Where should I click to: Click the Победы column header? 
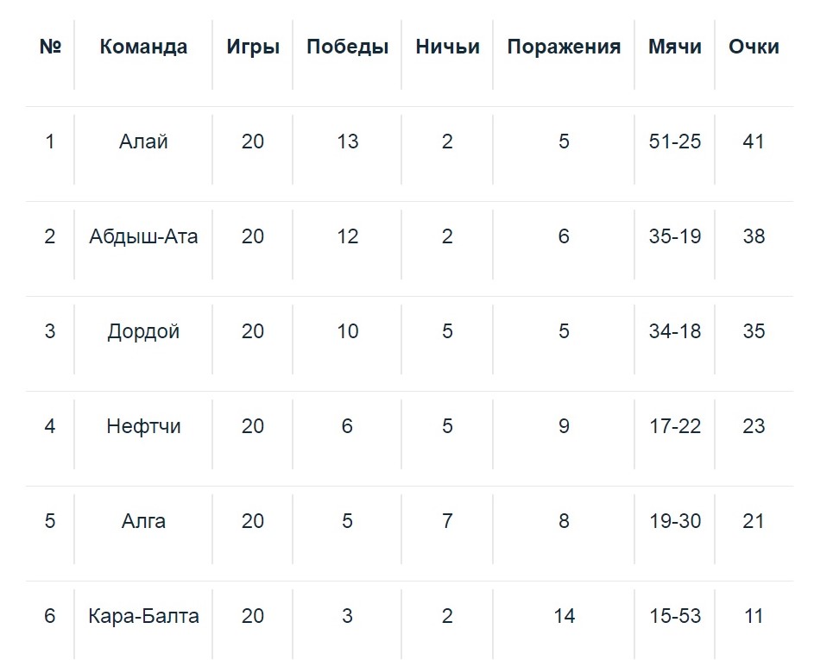click(x=347, y=47)
